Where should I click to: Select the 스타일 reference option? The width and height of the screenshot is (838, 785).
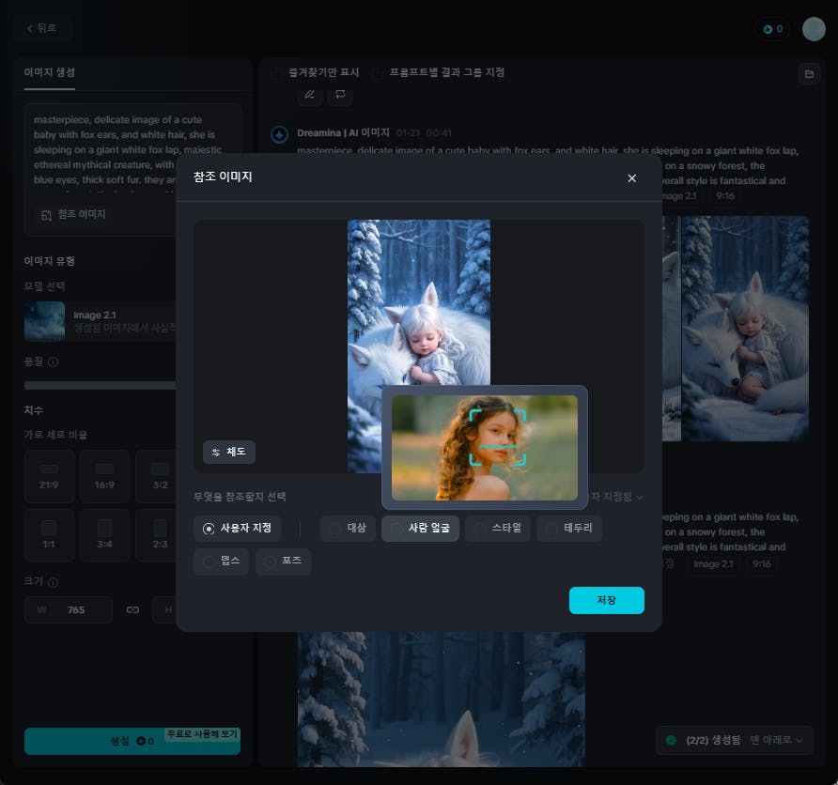[498, 528]
